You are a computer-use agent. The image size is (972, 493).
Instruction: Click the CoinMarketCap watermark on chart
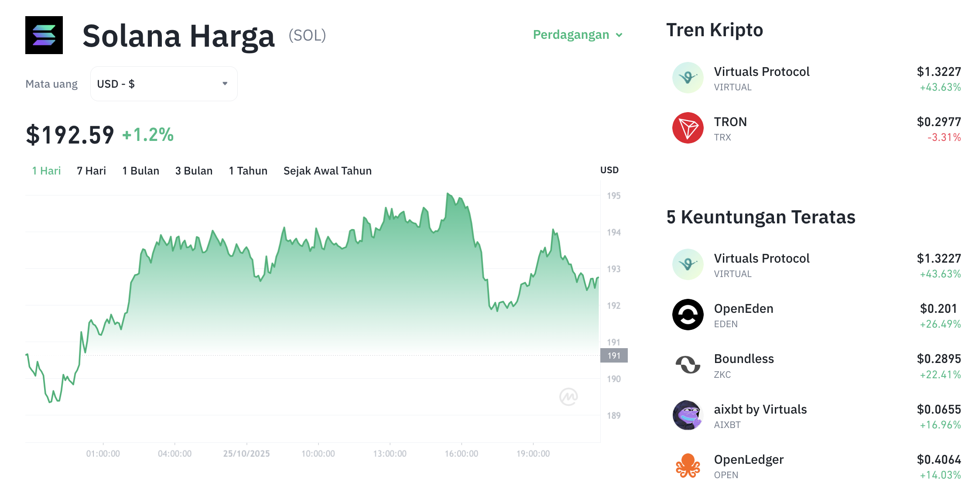(x=568, y=397)
